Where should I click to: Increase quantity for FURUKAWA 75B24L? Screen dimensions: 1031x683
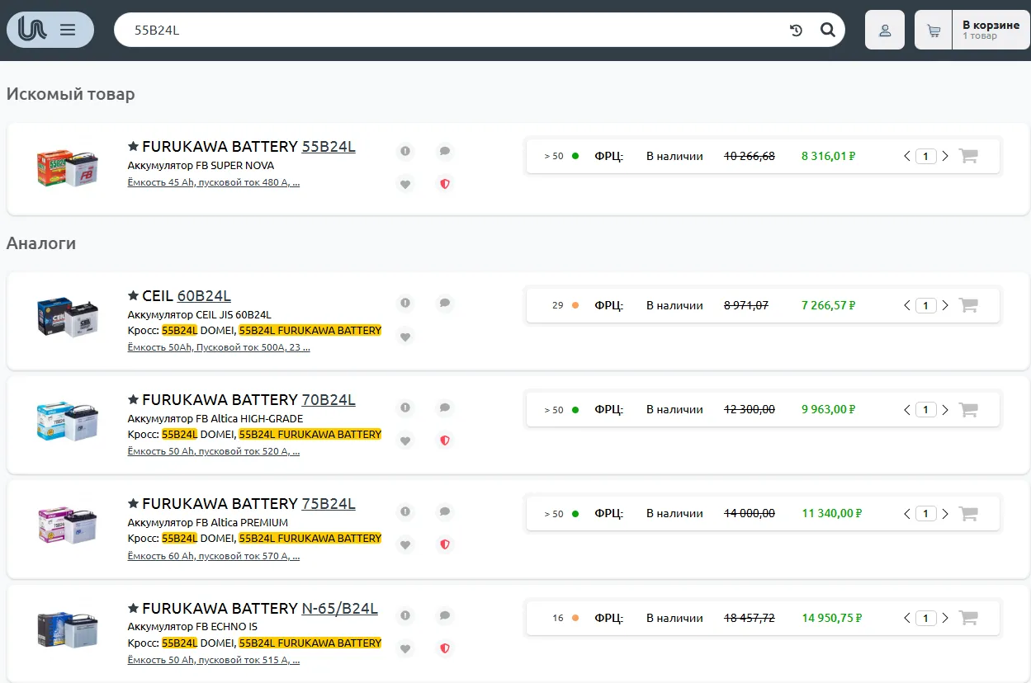click(945, 514)
